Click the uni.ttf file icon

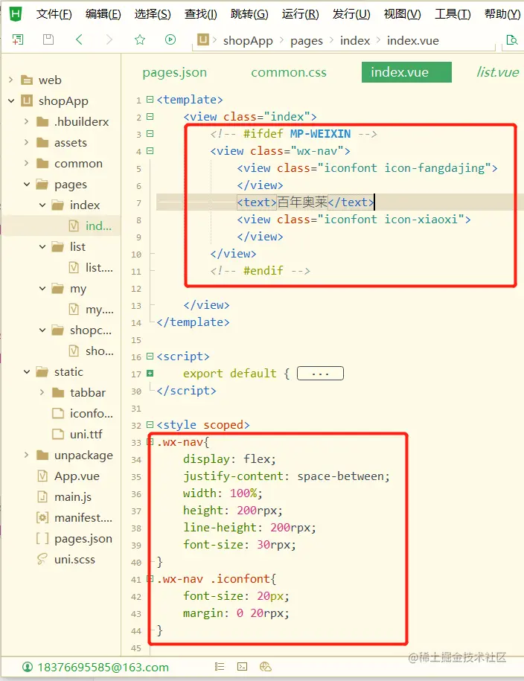coord(58,435)
